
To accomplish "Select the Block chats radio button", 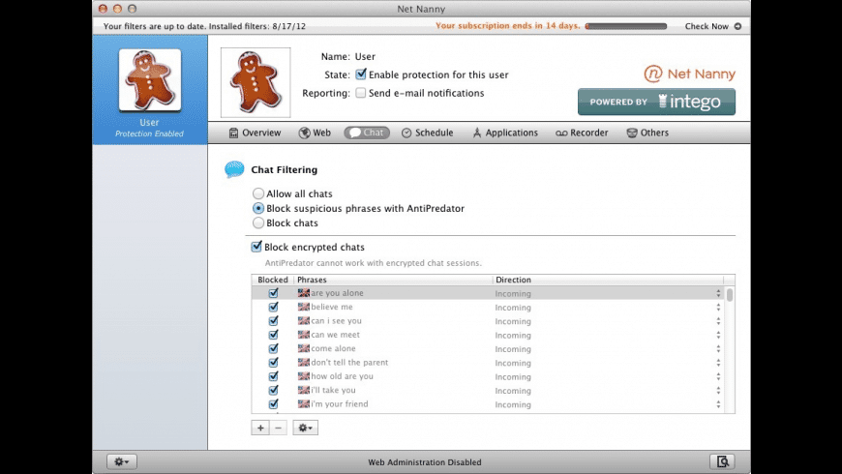I will pos(258,222).
